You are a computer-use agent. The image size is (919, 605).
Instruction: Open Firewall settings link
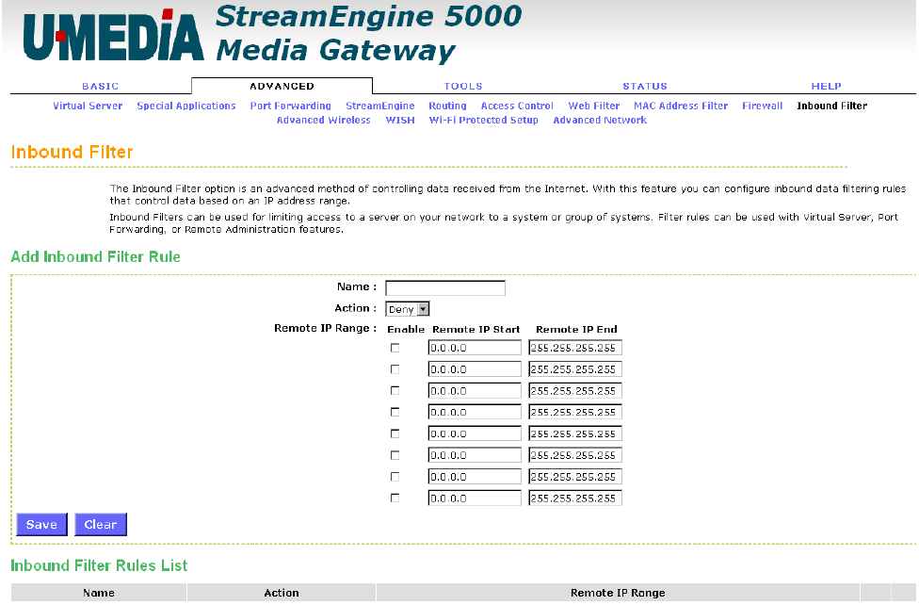point(762,106)
